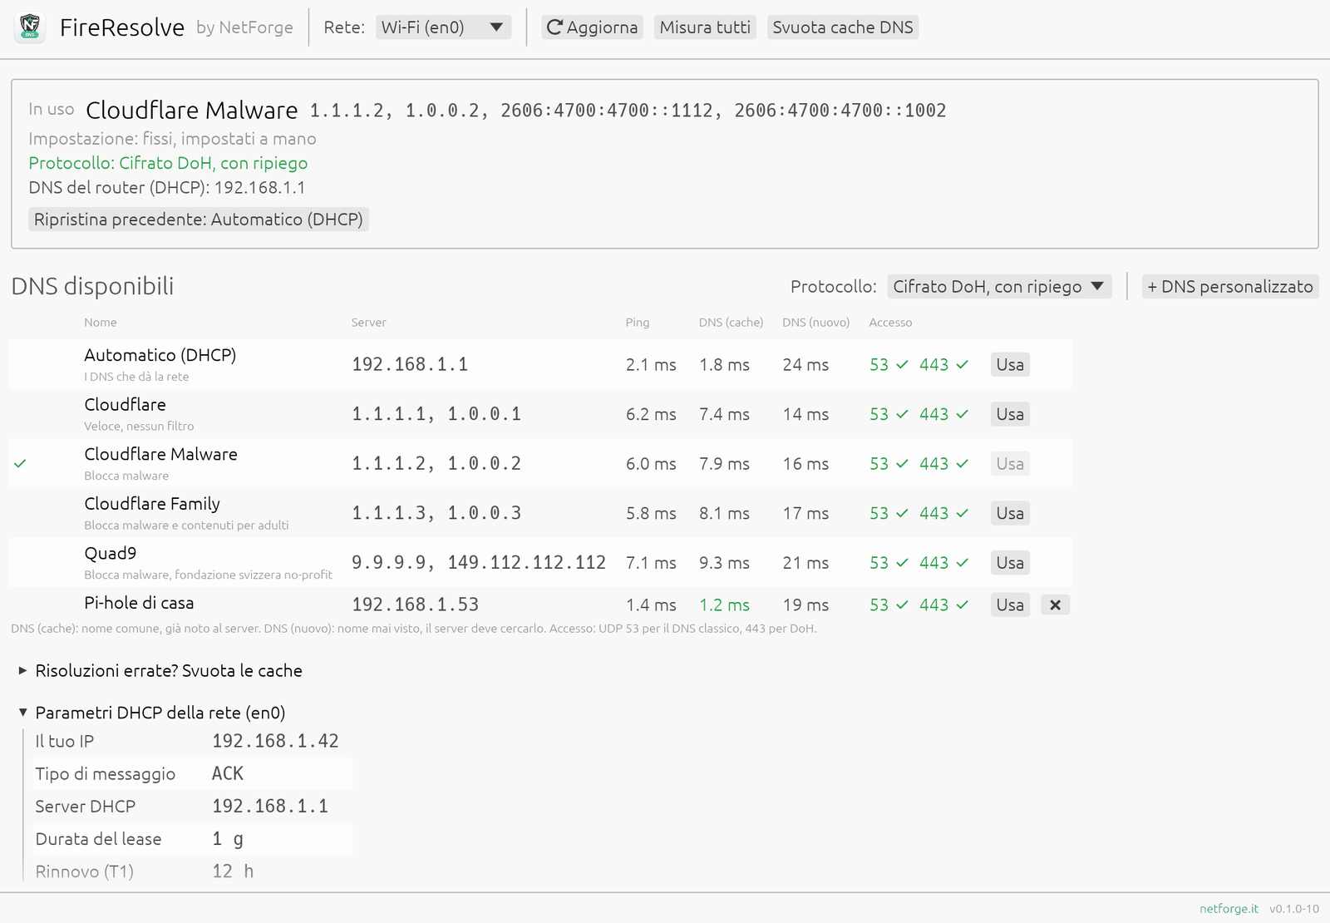
Task: Click the Nome column header
Action: [101, 323]
